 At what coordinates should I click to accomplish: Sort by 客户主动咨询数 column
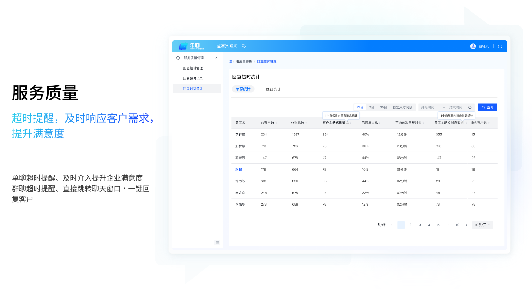351,123
